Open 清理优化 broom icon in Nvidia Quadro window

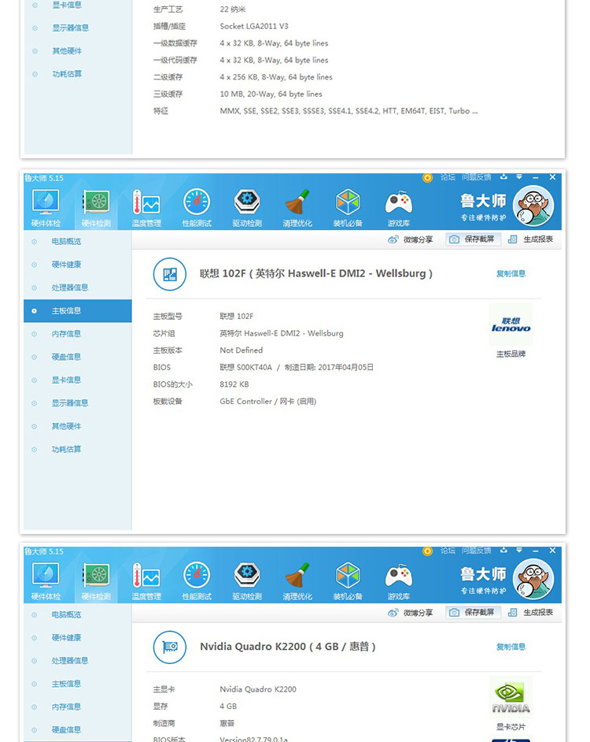point(297,581)
